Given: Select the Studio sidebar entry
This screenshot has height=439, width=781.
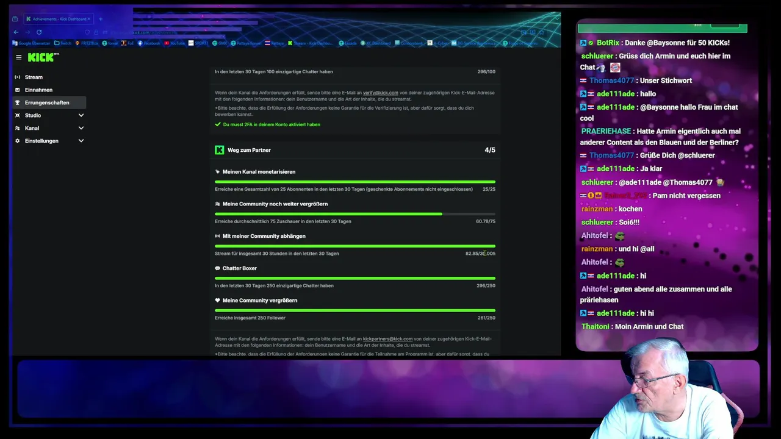Looking at the screenshot, I should pyautogui.click(x=49, y=116).
